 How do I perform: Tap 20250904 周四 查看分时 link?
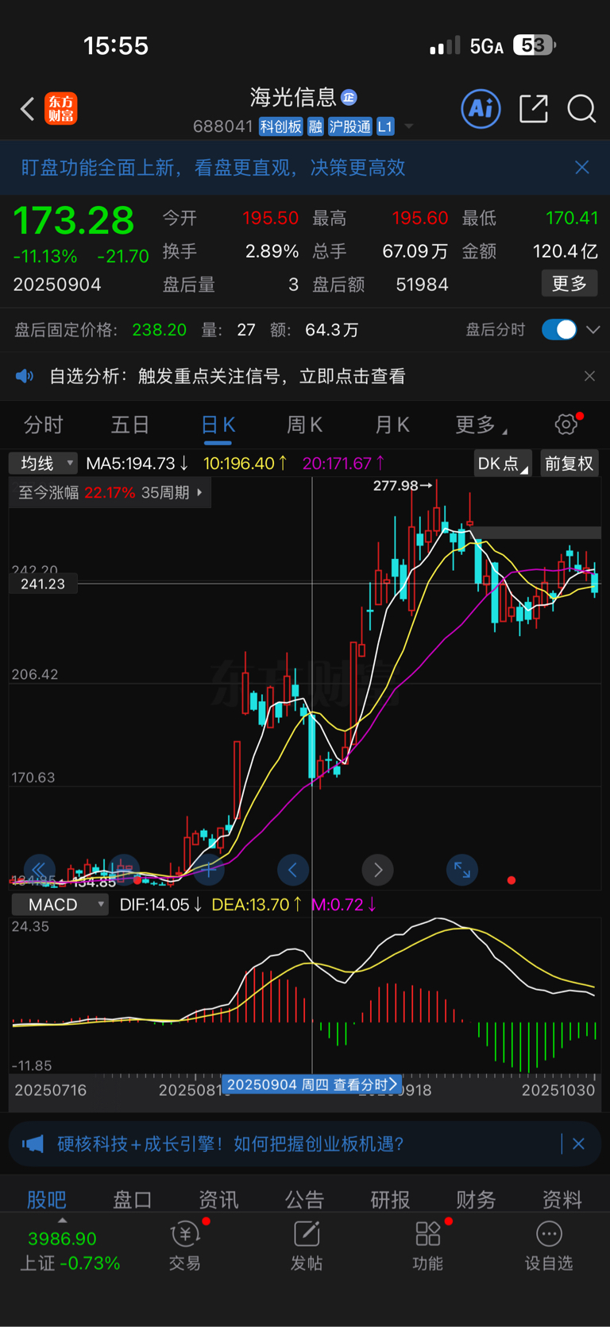click(x=311, y=1084)
